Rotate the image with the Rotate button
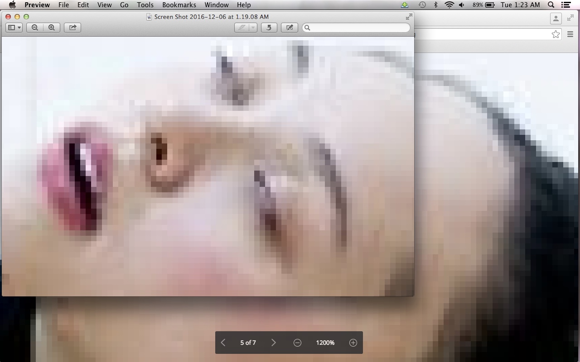 (269, 28)
